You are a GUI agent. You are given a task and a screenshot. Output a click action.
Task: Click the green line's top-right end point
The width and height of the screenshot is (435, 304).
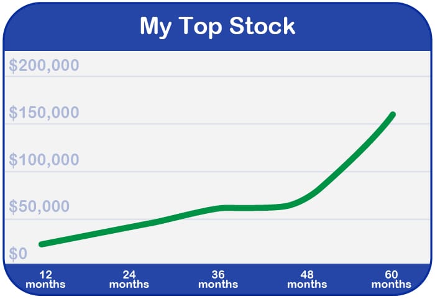tap(393, 114)
